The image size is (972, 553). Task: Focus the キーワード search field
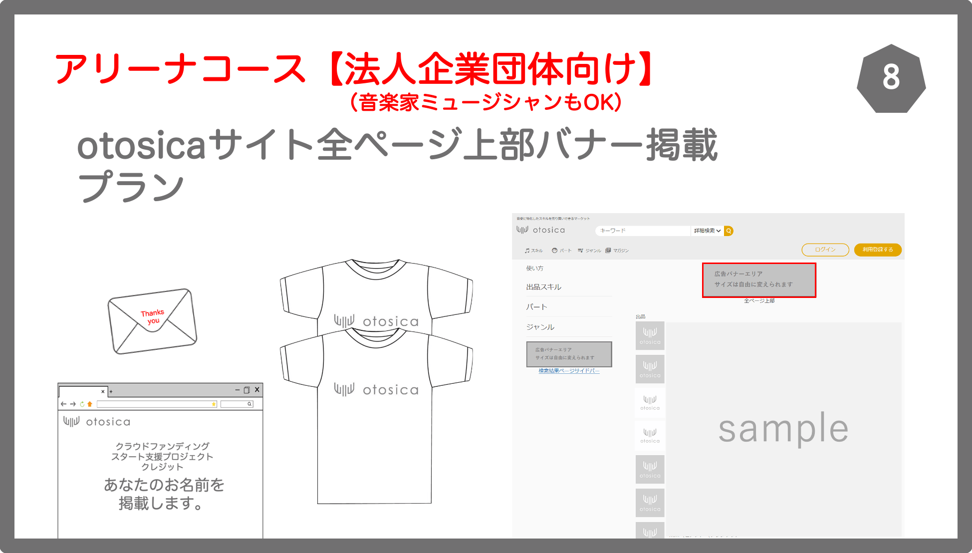[x=643, y=231]
